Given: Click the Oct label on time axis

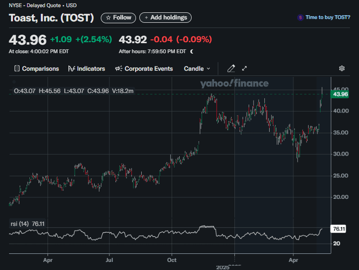Looking at the screenshot, I should [x=172, y=260].
